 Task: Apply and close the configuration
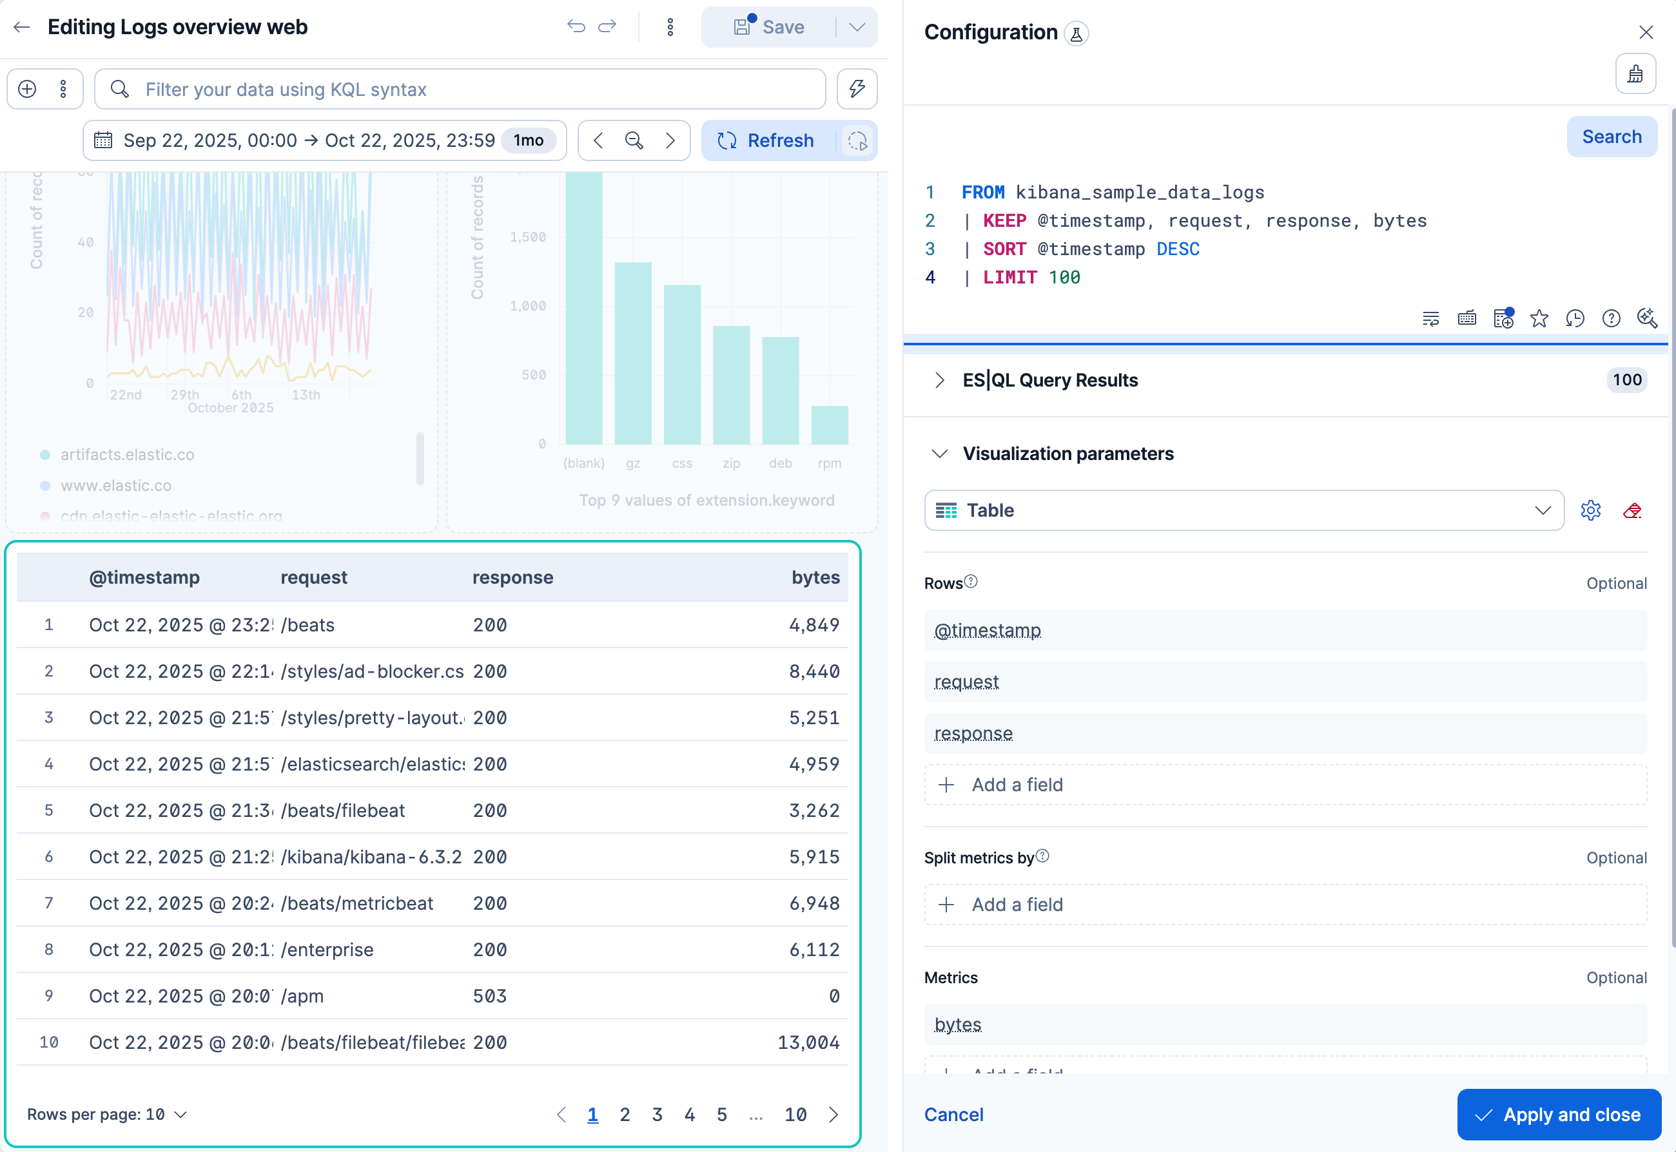1559,1115
